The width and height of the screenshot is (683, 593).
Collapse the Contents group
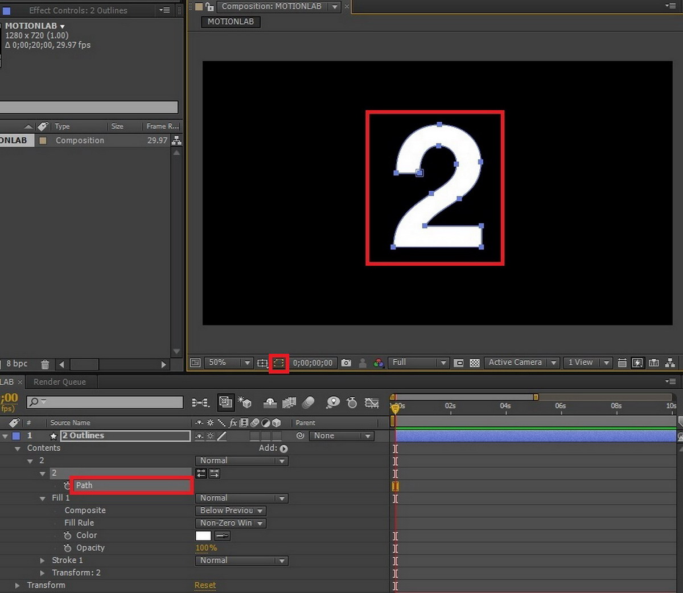18,448
